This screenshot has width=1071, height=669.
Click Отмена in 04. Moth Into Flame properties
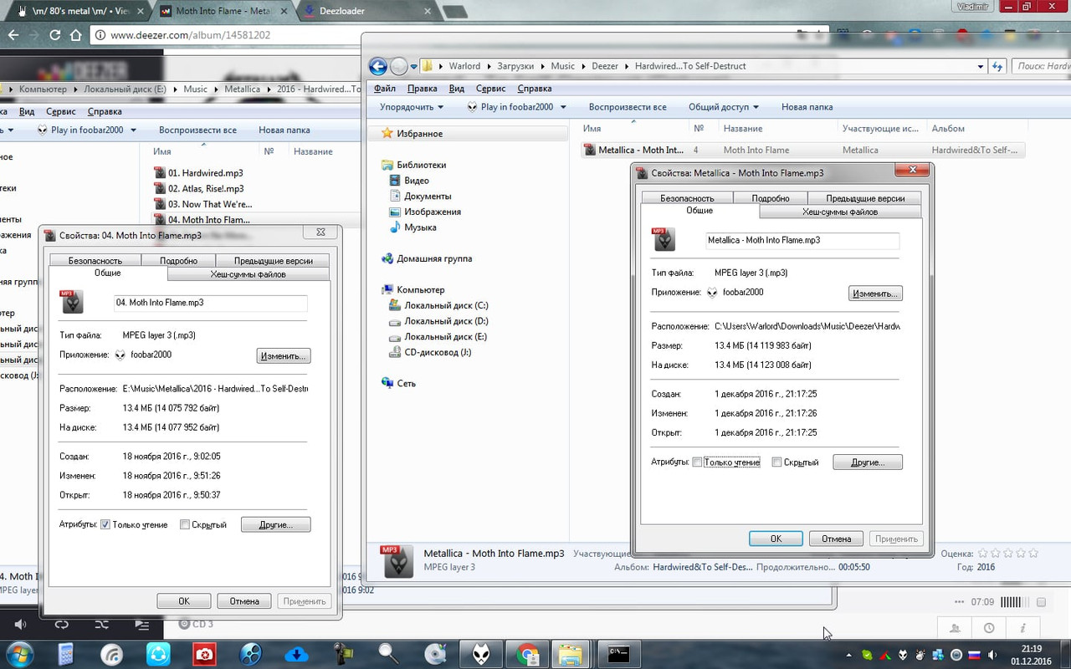pos(244,600)
